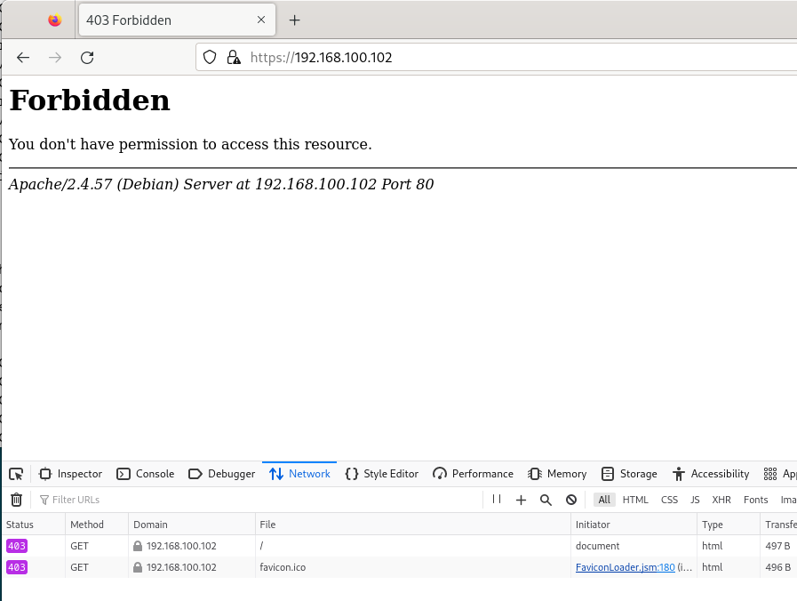Activate the element picker tool

(x=16, y=474)
